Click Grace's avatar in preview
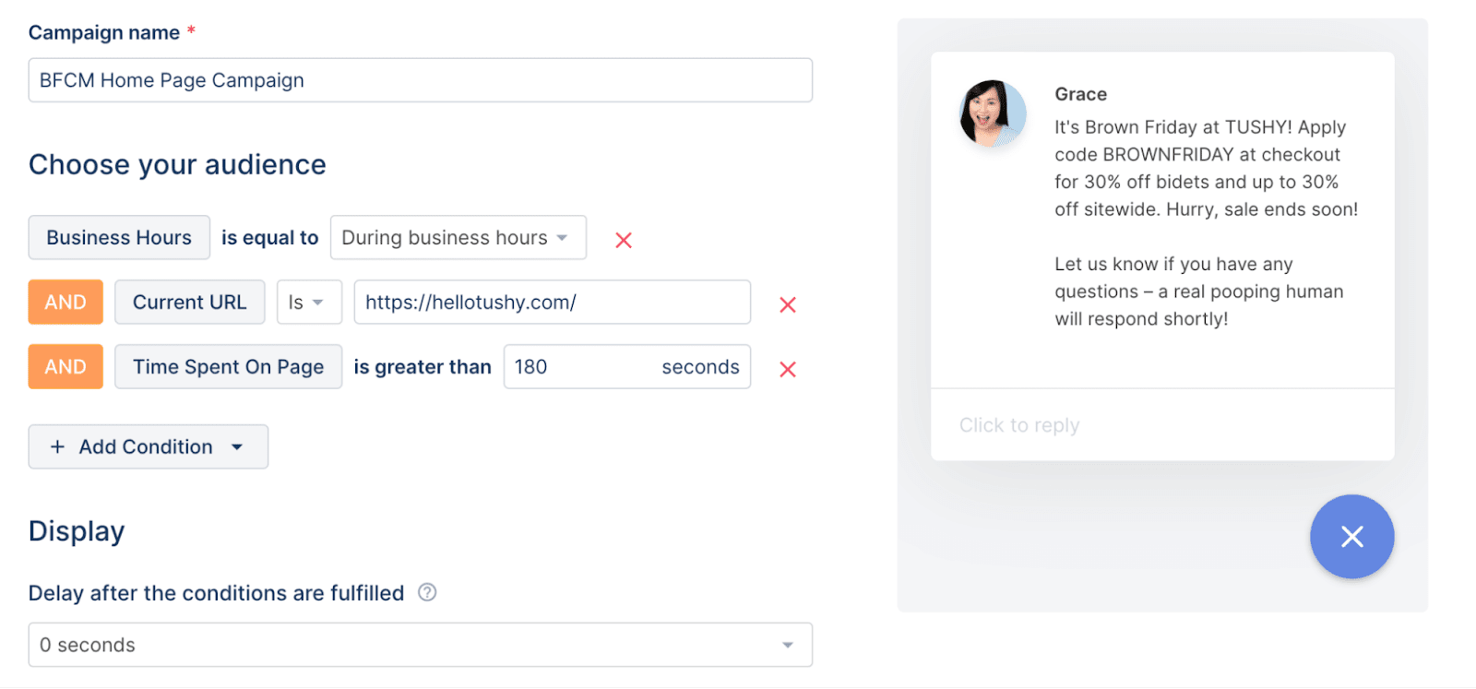Screen dimensions: 1476x689 pos(993,113)
